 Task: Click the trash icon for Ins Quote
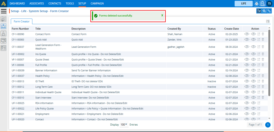click(263, 54)
